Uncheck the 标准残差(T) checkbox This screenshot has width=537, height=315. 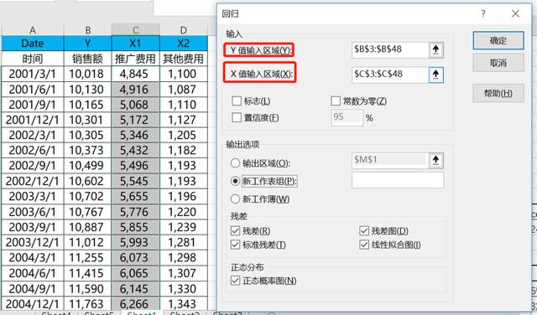coord(235,245)
